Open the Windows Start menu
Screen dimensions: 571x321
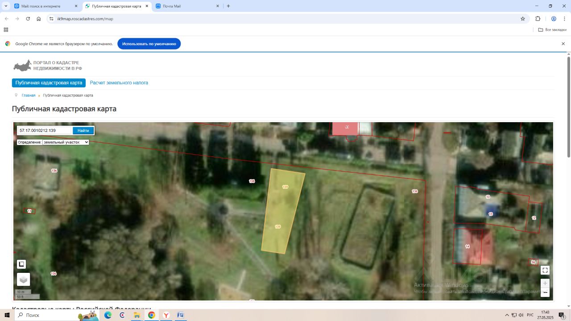coord(7,315)
